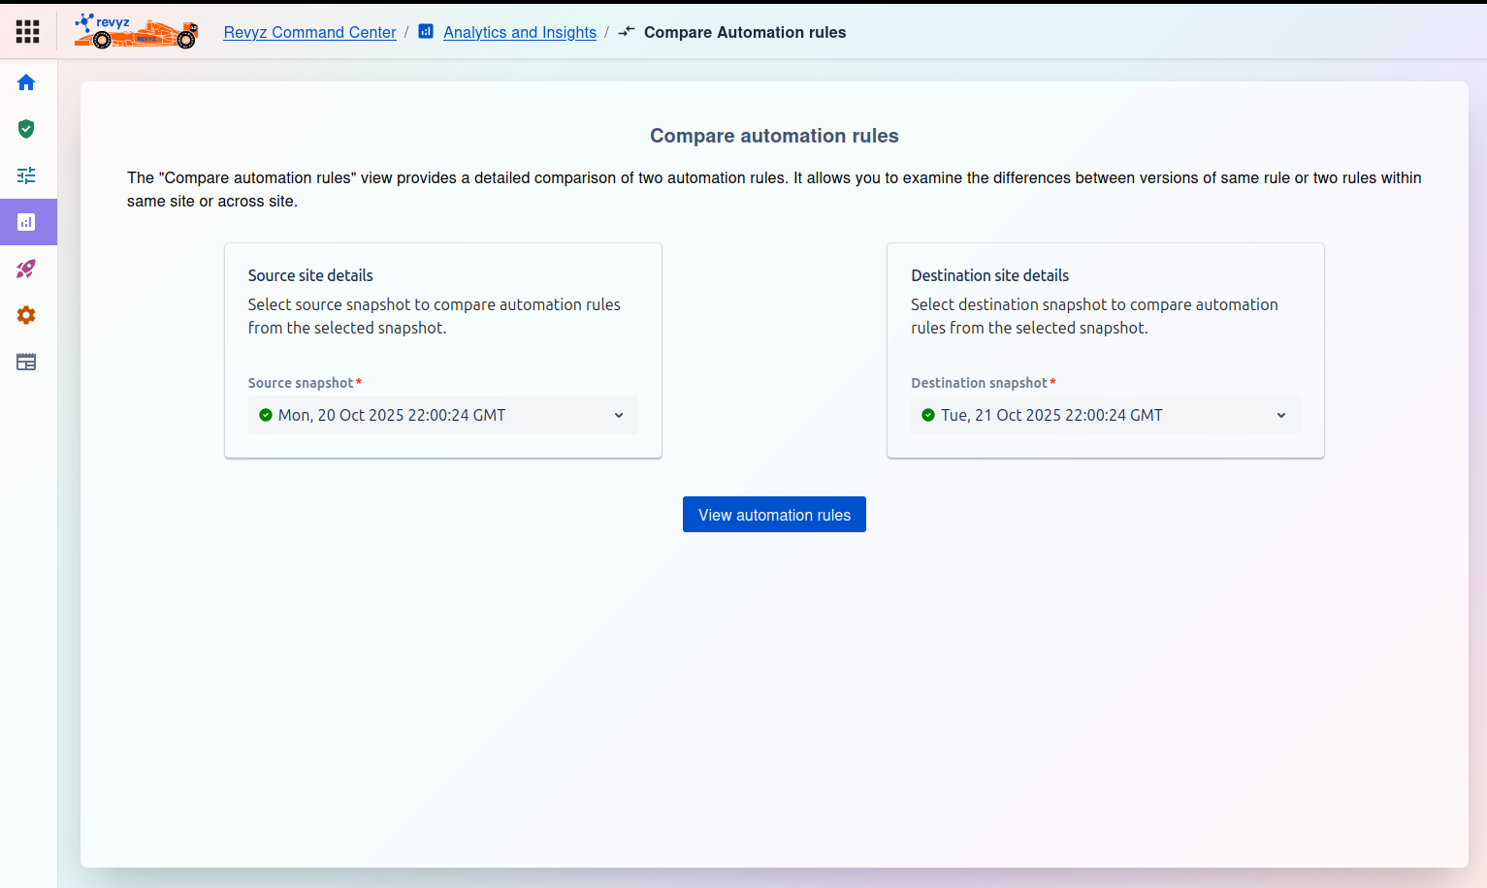Open the shield security icon in sidebar
This screenshot has width=1487, height=888.
pos(26,129)
